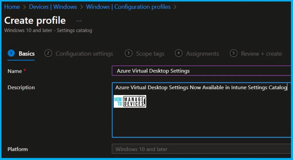Open the ellipsis menu beside Create profile

(x=79, y=21)
